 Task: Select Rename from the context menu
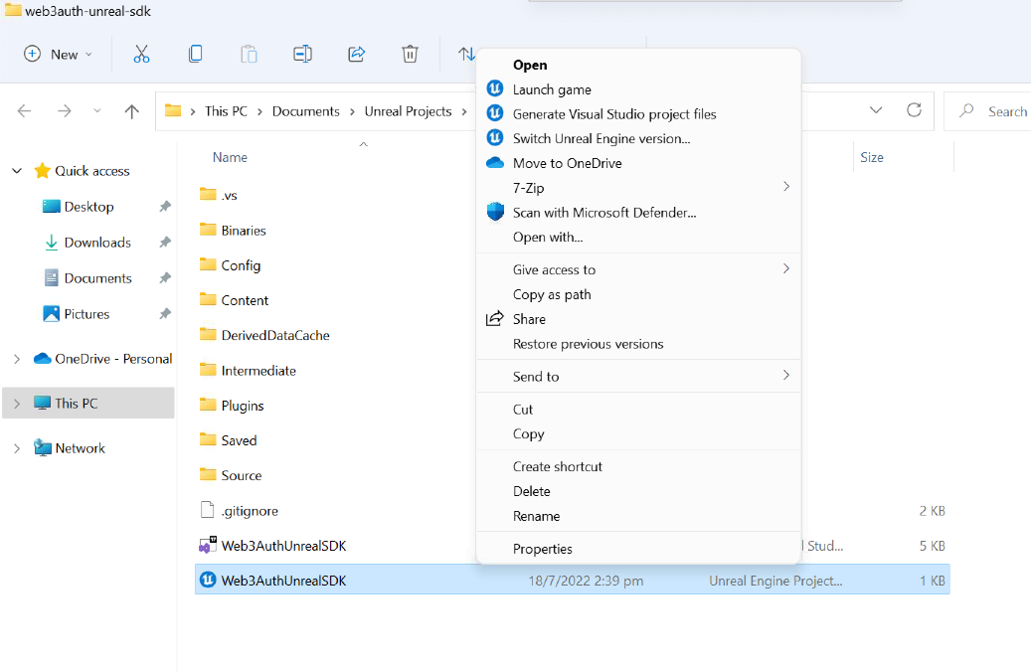(536, 515)
